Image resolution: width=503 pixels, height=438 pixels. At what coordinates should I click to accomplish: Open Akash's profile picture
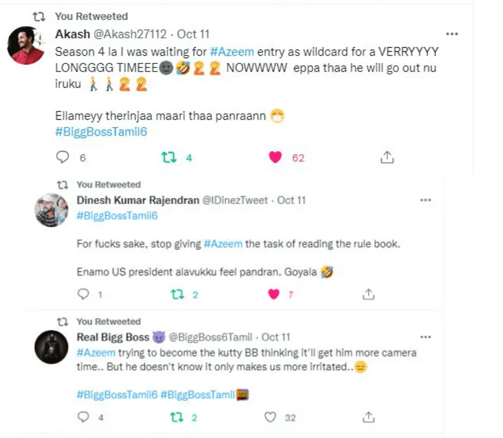coord(27,45)
